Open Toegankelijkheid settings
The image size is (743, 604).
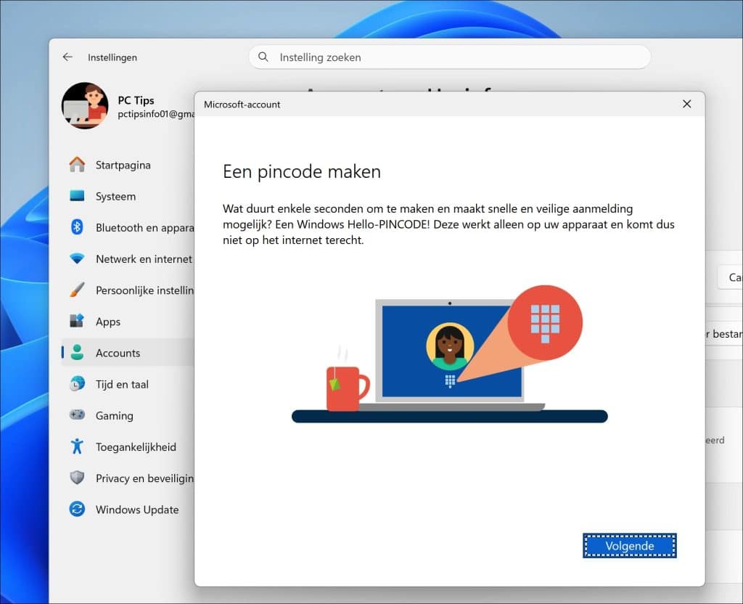pos(128,446)
